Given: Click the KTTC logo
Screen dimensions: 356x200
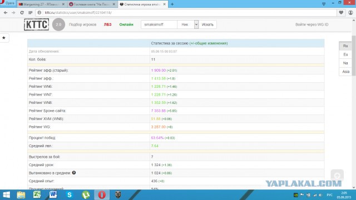Looking at the screenshot, I should click(36, 24).
